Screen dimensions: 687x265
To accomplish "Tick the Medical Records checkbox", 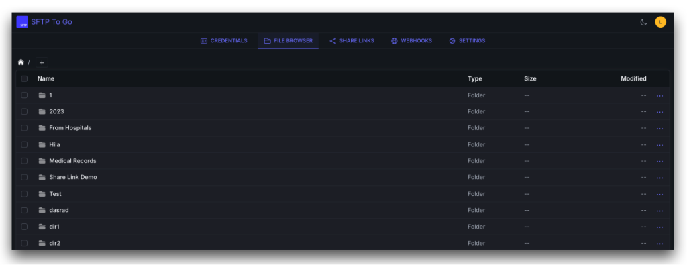I will click(24, 161).
